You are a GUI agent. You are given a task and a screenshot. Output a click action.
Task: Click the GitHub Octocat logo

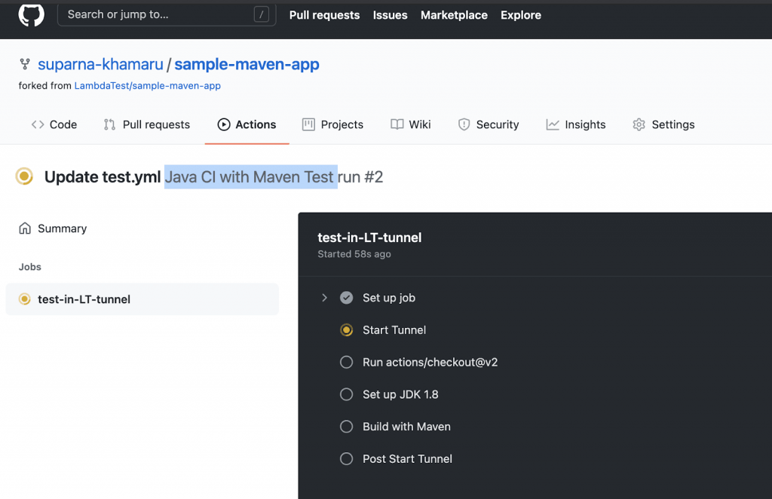pyautogui.click(x=31, y=14)
